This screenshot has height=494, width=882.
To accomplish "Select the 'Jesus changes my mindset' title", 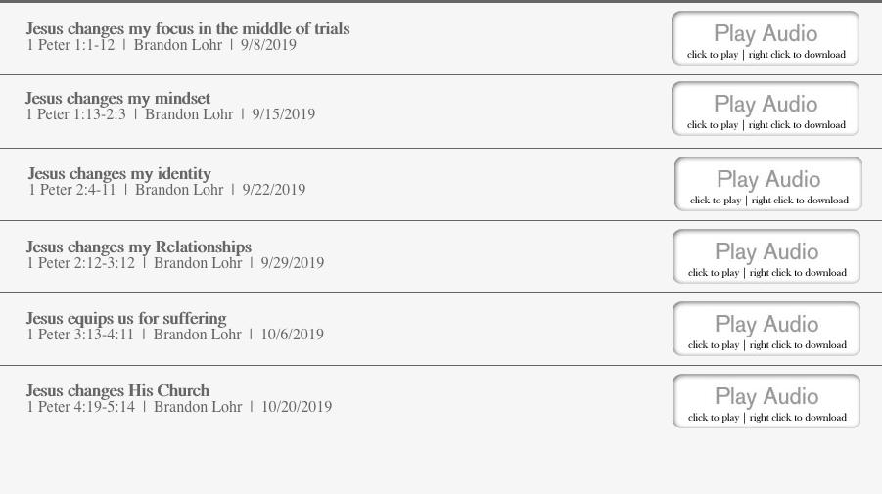I will click(117, 99).
